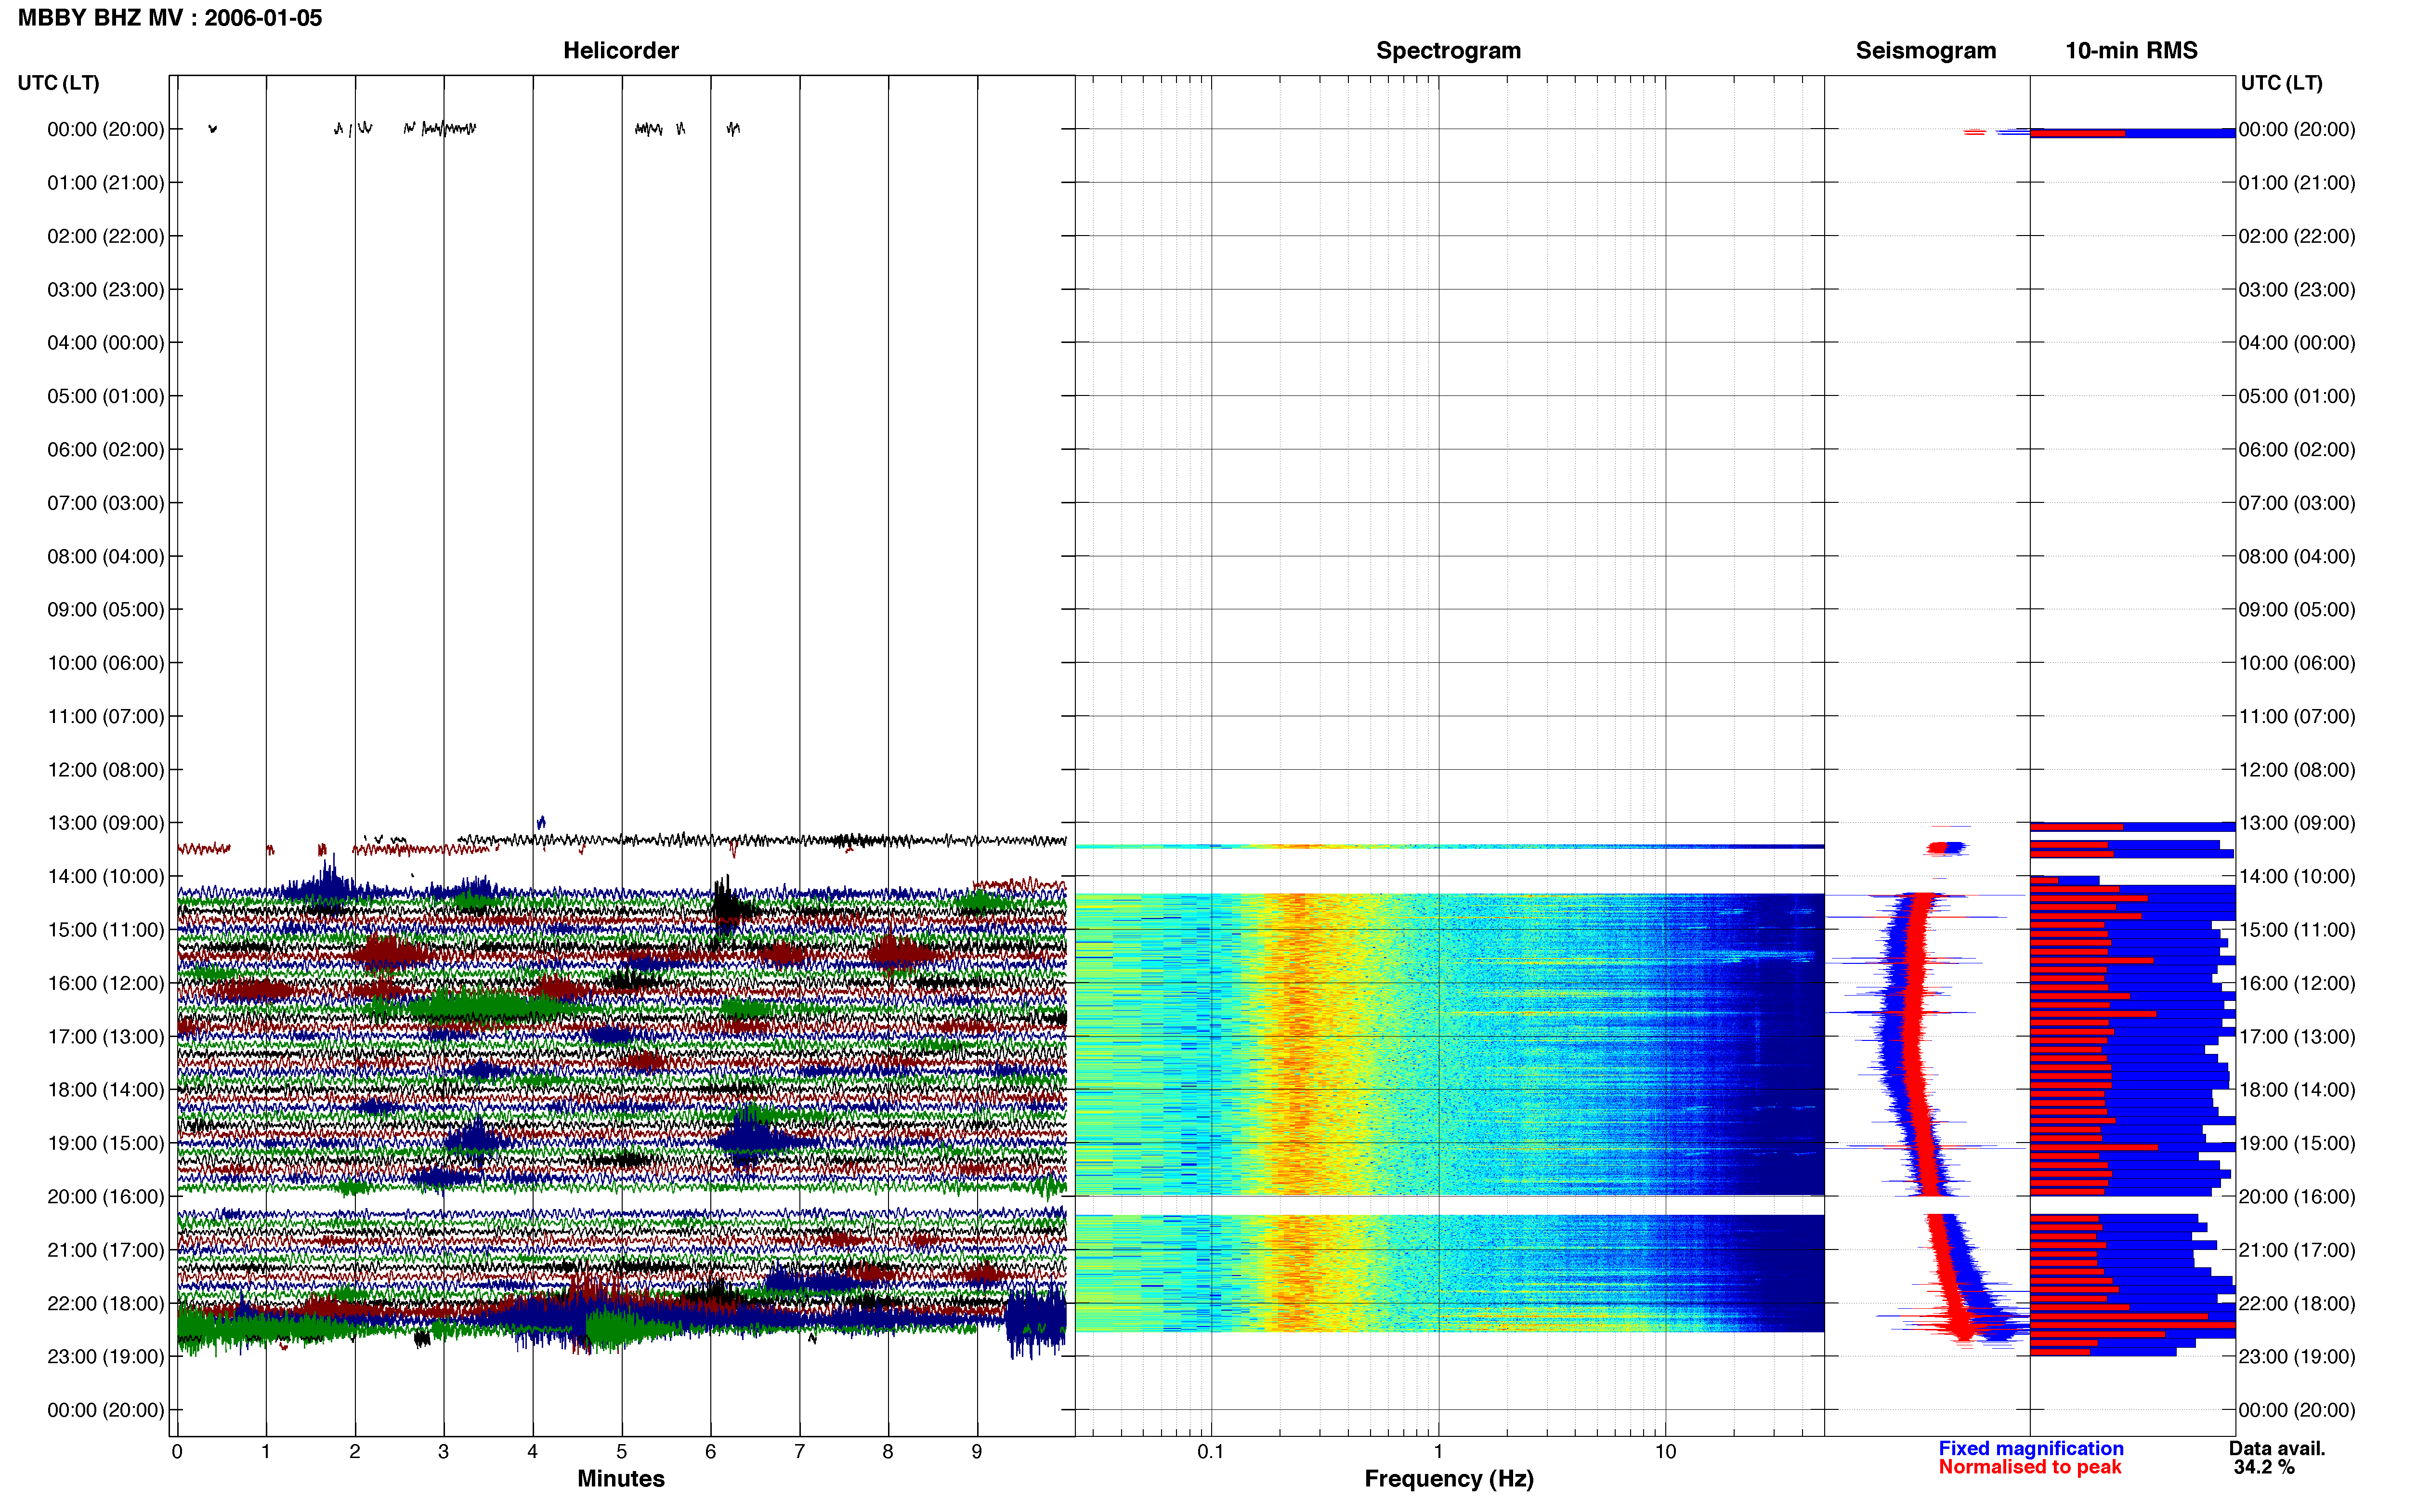
Task: Click the "Frequency (Hz)" axis label
Action: (x=1449, y=1479)
